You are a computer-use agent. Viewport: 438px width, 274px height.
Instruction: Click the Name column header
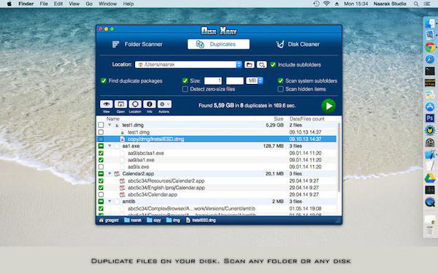tap(113, 119)
